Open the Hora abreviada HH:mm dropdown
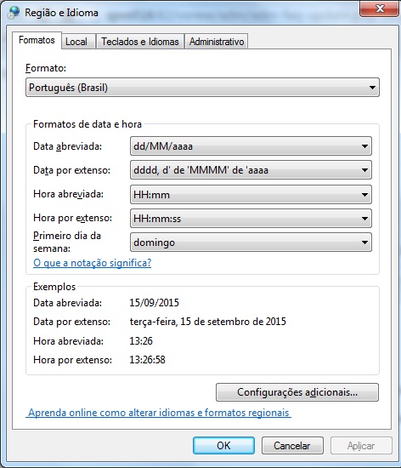The image size is (401, 468). [x=251, y=195]
